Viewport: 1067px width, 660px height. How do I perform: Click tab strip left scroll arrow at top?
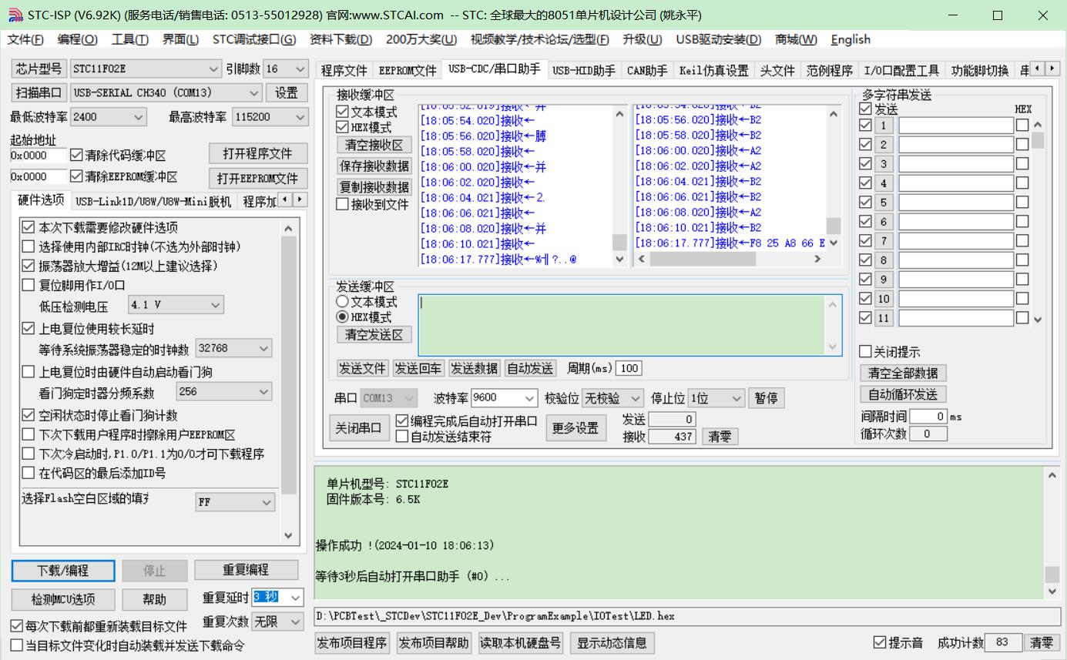point(1038,69)
